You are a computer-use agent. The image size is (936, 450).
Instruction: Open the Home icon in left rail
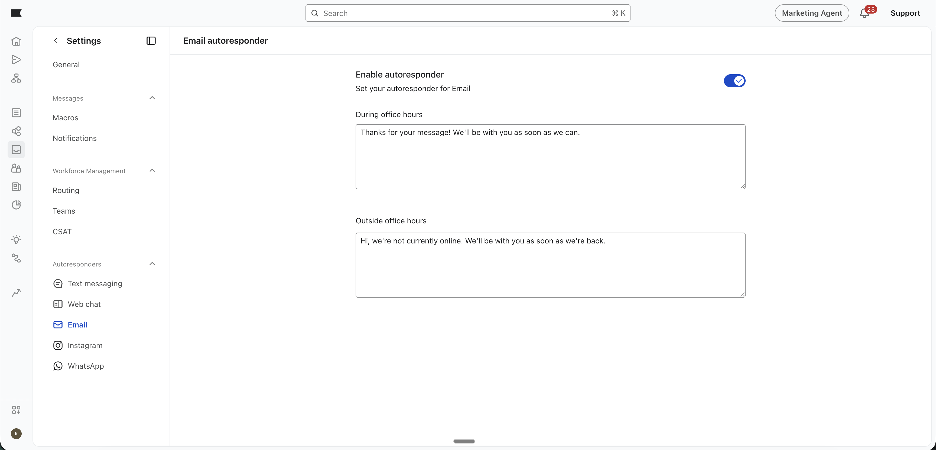coord(16,41)
